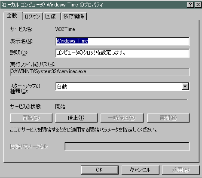The image size is (202, 178).
Task: Click the 再開(R) resume button
Action: pos(168,118)
